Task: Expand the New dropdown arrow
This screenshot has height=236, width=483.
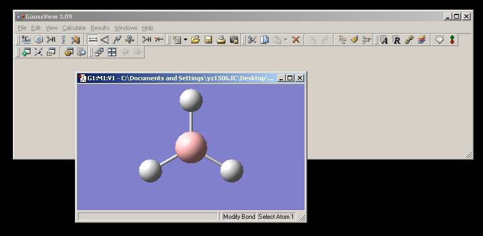Action: (185, 40)
